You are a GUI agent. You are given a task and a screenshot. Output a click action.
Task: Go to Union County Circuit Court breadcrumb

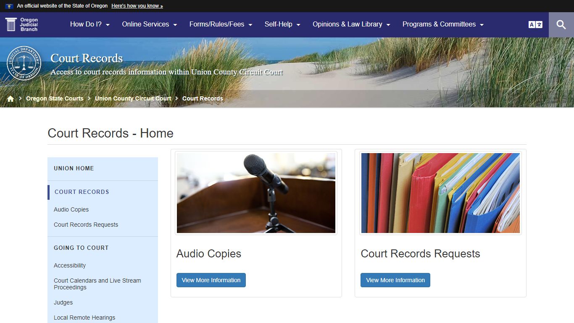[133, 98]
